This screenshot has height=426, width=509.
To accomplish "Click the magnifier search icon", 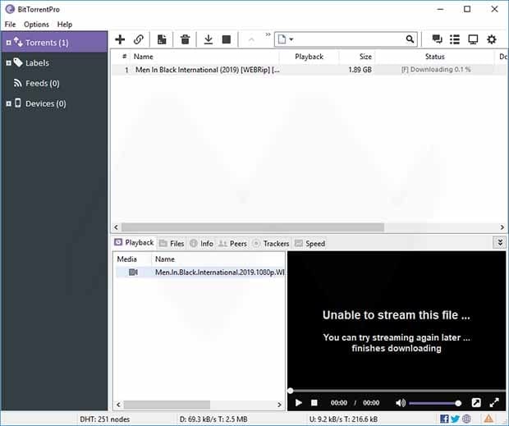I will (410, 39).
